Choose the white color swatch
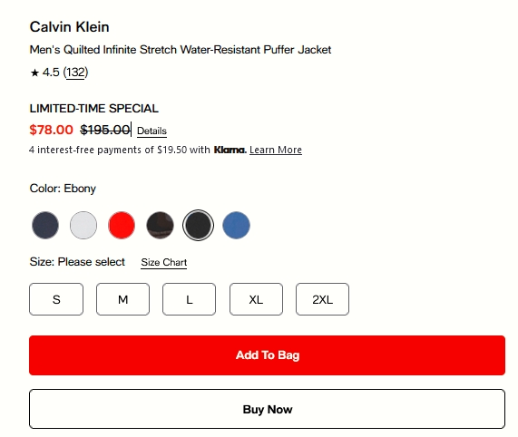Viewport: 518px width, 437px height. click(83, 225)
